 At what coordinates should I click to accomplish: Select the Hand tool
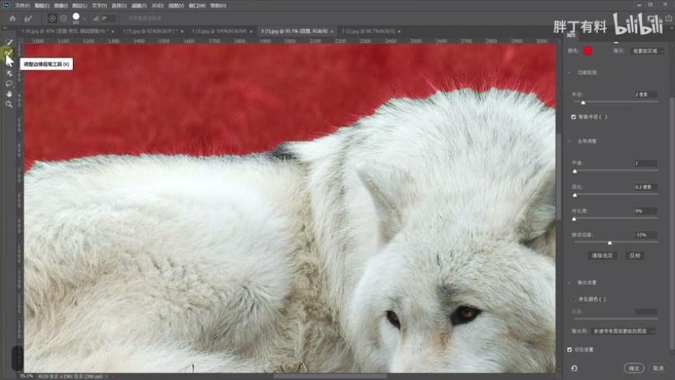pos(9,94)
